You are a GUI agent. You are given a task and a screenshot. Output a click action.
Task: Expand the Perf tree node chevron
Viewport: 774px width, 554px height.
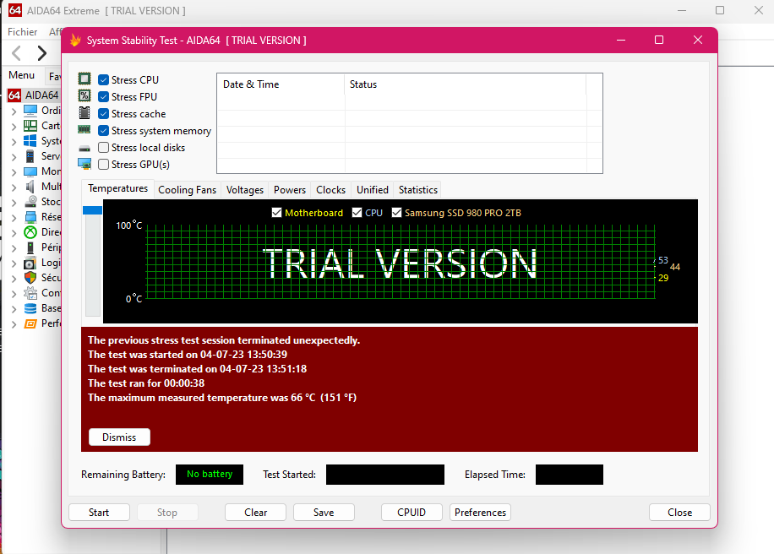[14, 324]
